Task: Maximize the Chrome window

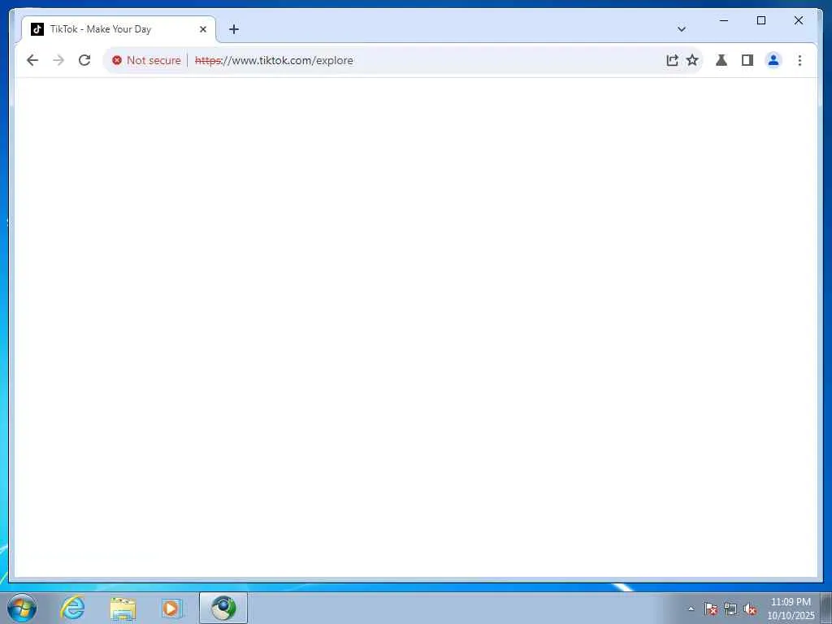Action: 760,20
